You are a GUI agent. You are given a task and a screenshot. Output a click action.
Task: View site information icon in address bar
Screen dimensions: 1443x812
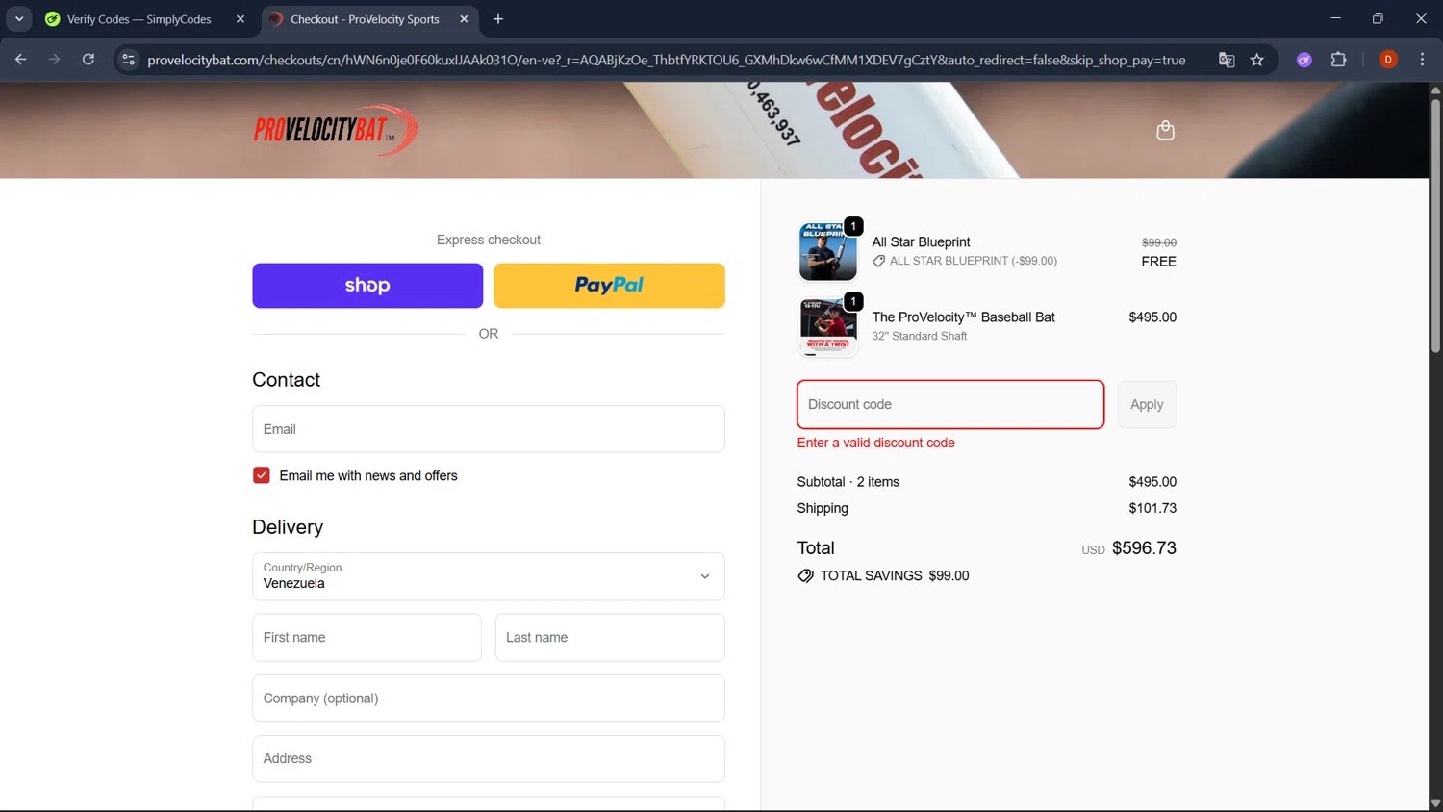click(x=128, y=60)
